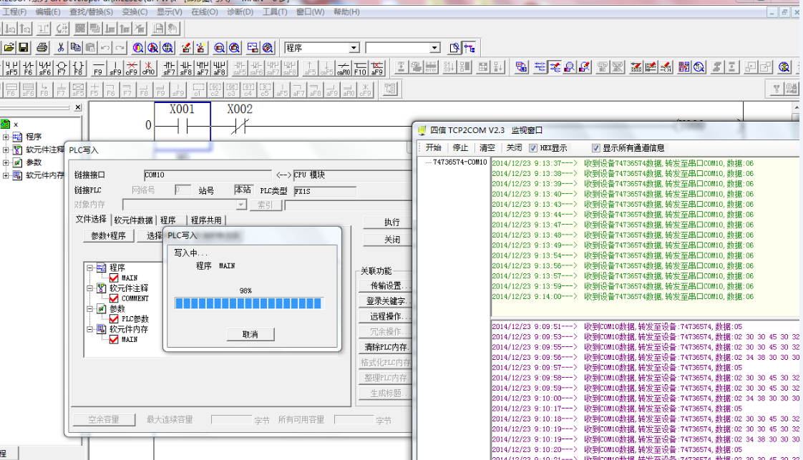The height and width of the screenshot is (460, 803).
Task: Click 停止 in TCP2COM monitor window
Action: [x=460, y=148]
